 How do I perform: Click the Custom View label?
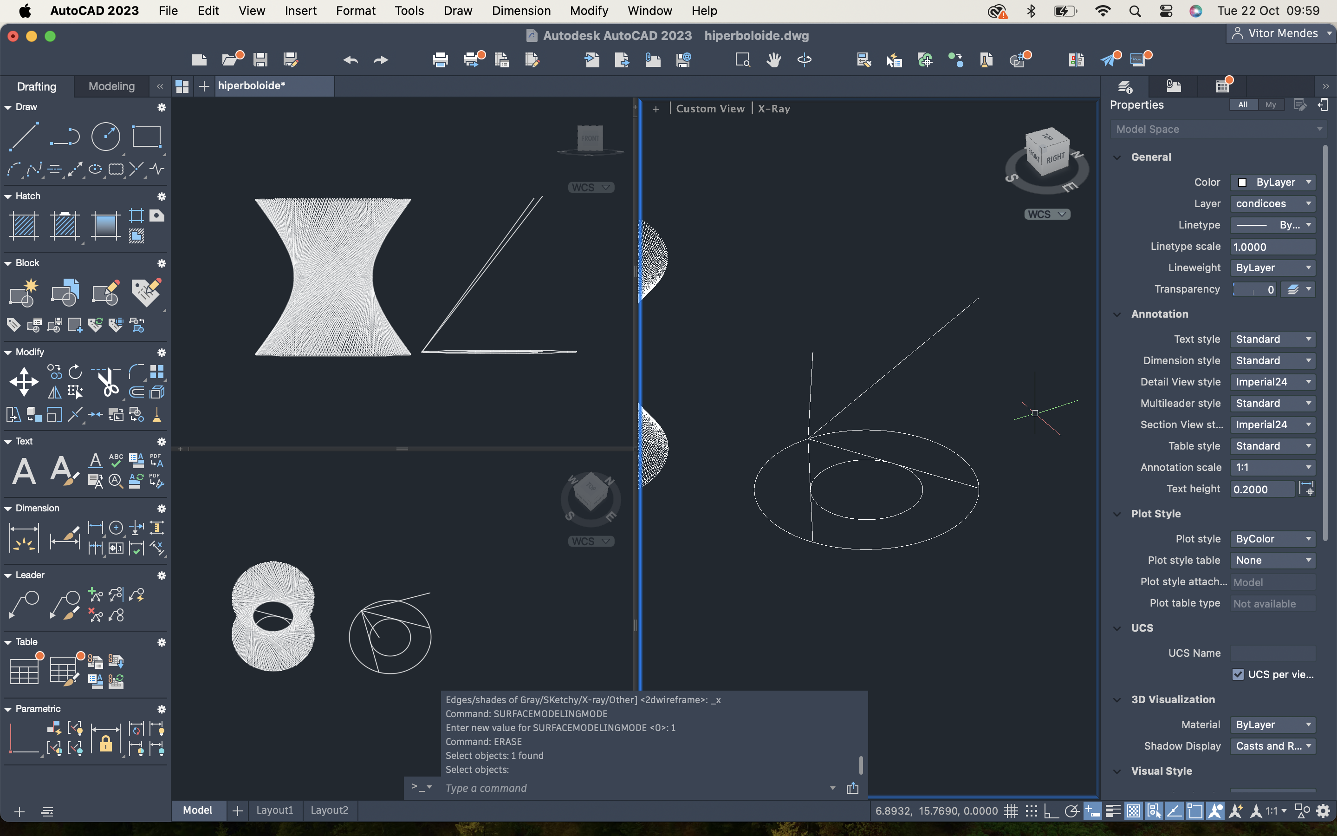(710, 109)
